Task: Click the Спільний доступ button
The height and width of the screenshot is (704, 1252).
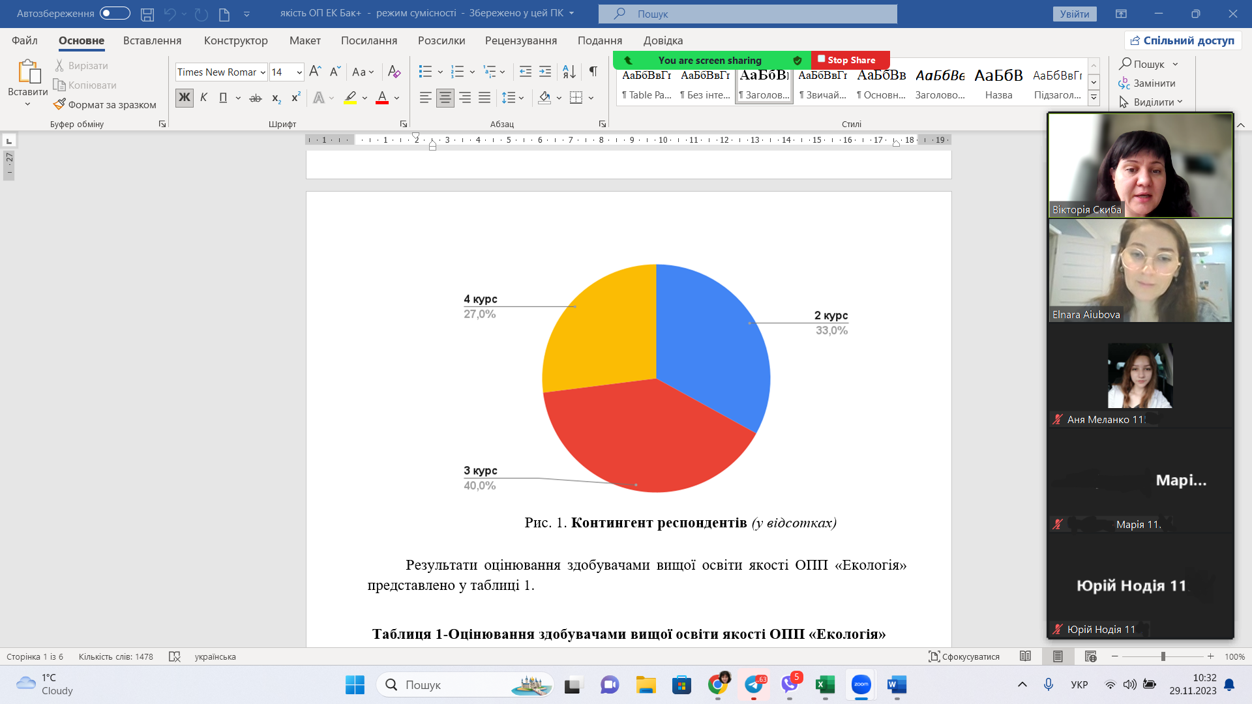Action: click(x=1182, y=40)
